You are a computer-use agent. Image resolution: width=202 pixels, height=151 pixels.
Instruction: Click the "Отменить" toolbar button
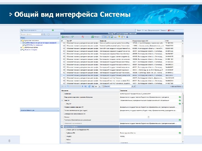click(x=86, y=37)
